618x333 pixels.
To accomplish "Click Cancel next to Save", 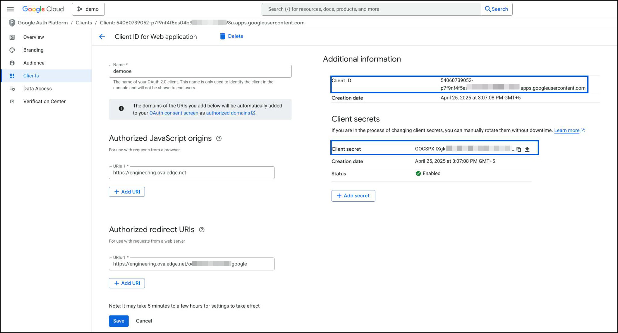I will pyautogui.click(x=144, y=321).
